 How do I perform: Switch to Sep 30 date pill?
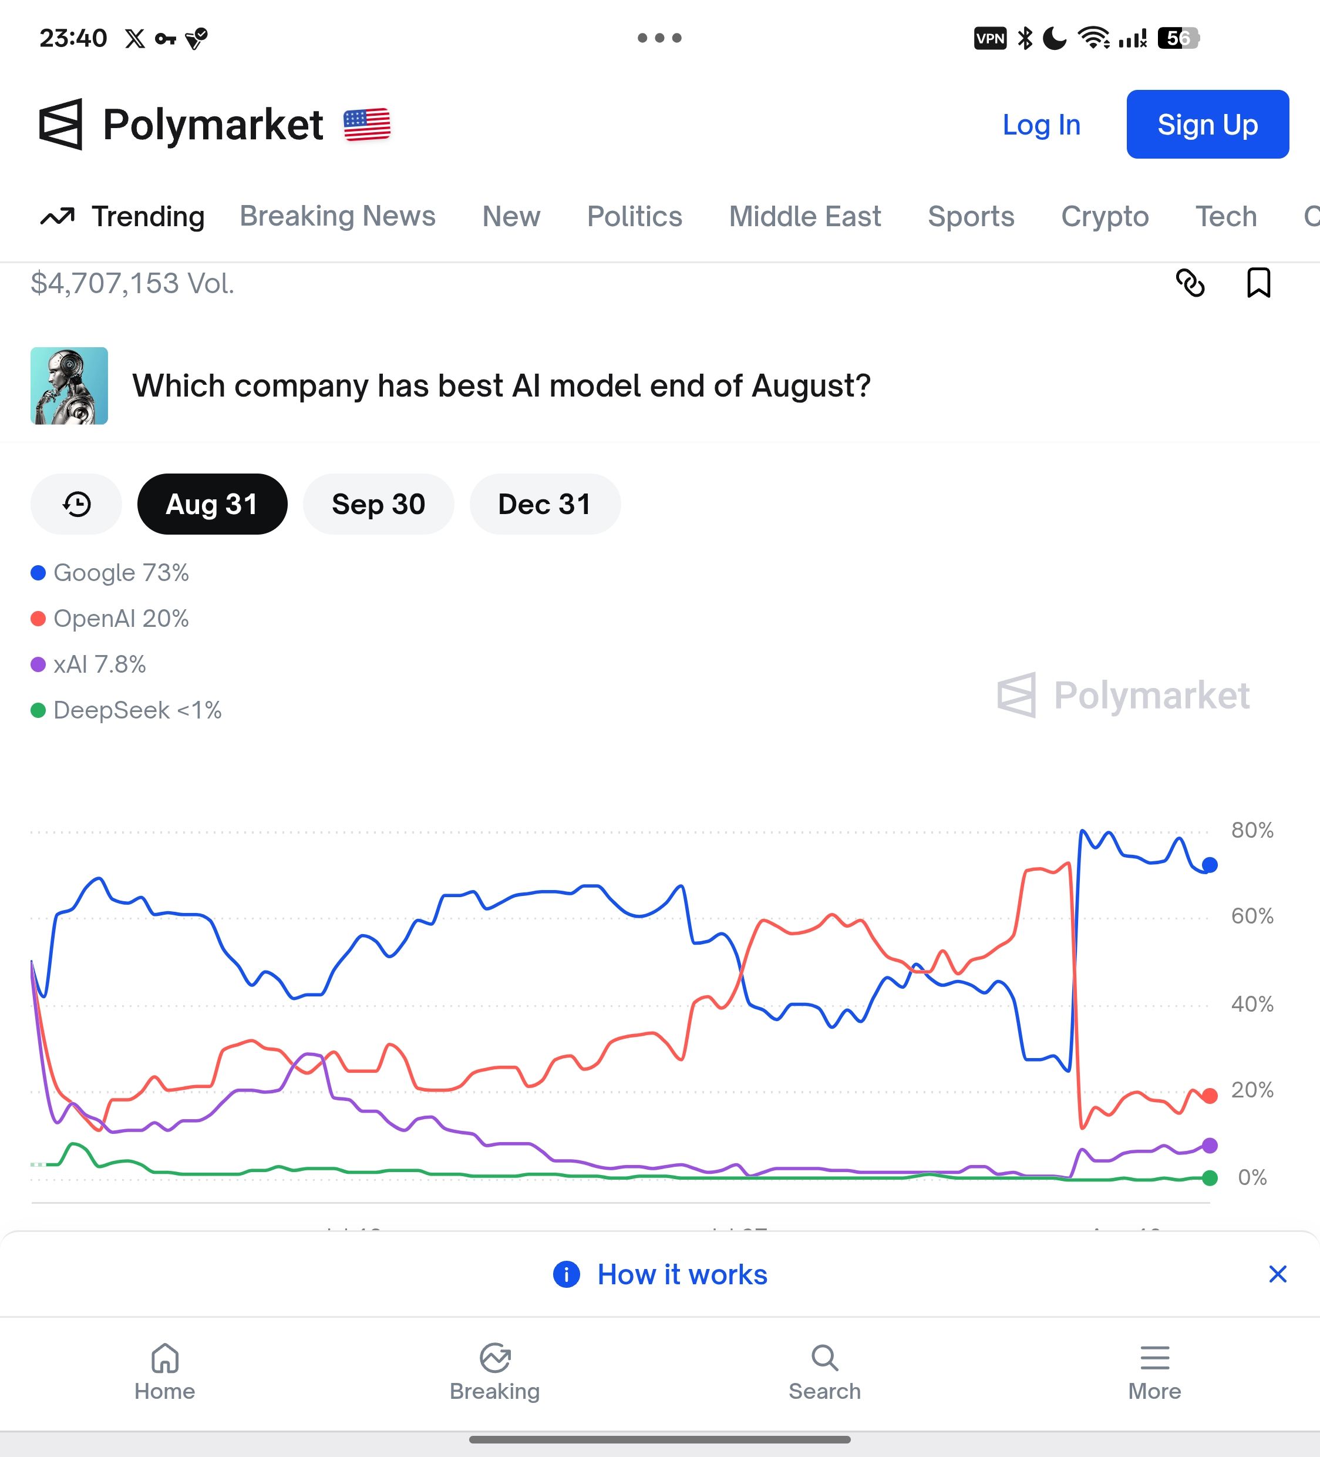(x=379, y=503)
